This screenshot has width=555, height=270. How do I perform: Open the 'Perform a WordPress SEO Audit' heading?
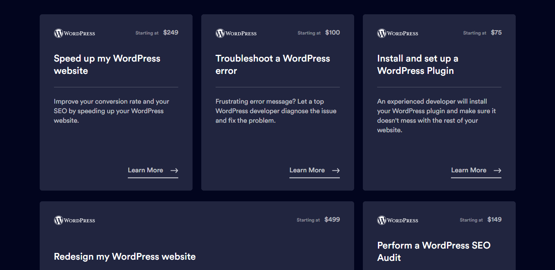pyautogui.click(x=434, y=251)
